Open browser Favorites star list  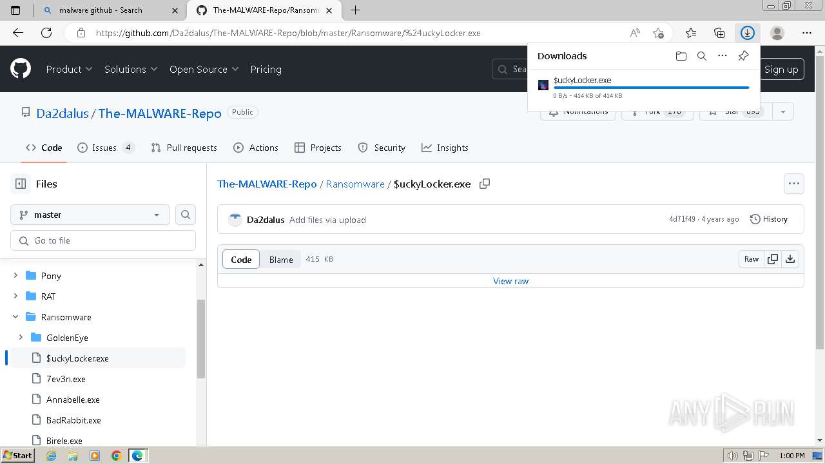(x=691, y=33)
